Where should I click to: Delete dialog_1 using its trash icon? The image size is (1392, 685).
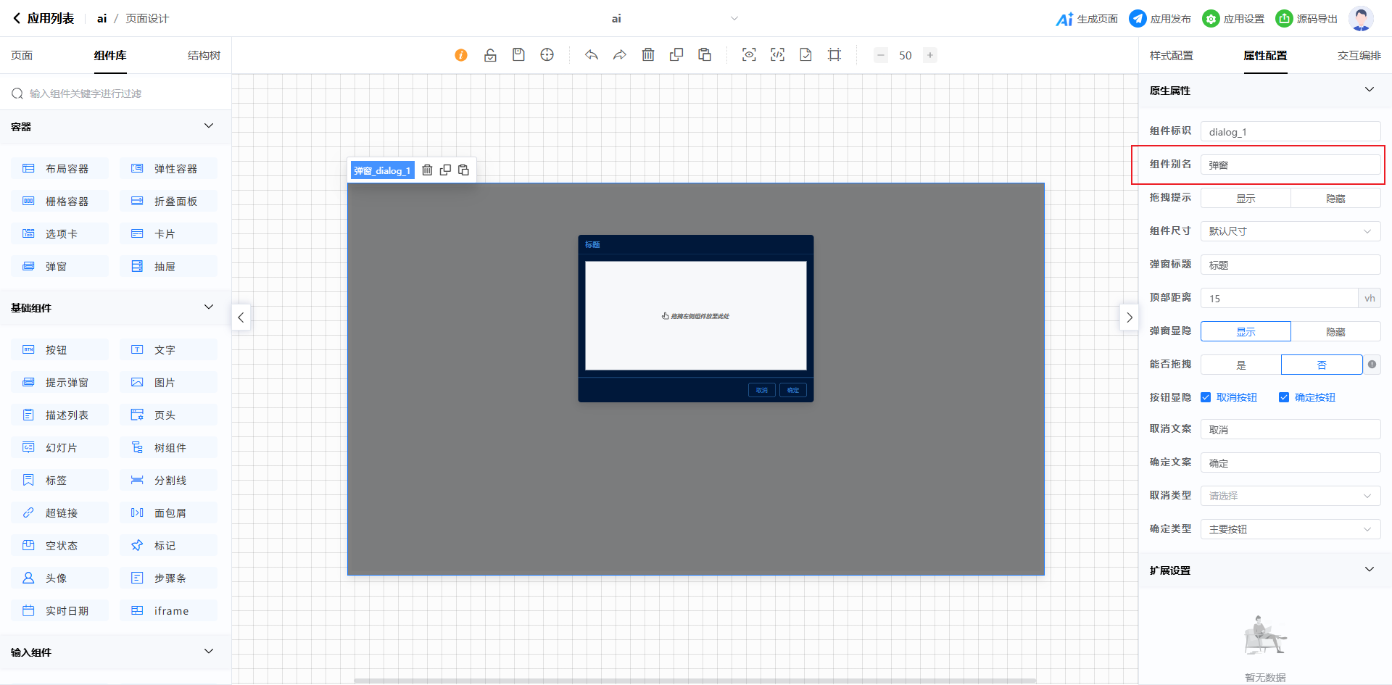coord(427,170)
